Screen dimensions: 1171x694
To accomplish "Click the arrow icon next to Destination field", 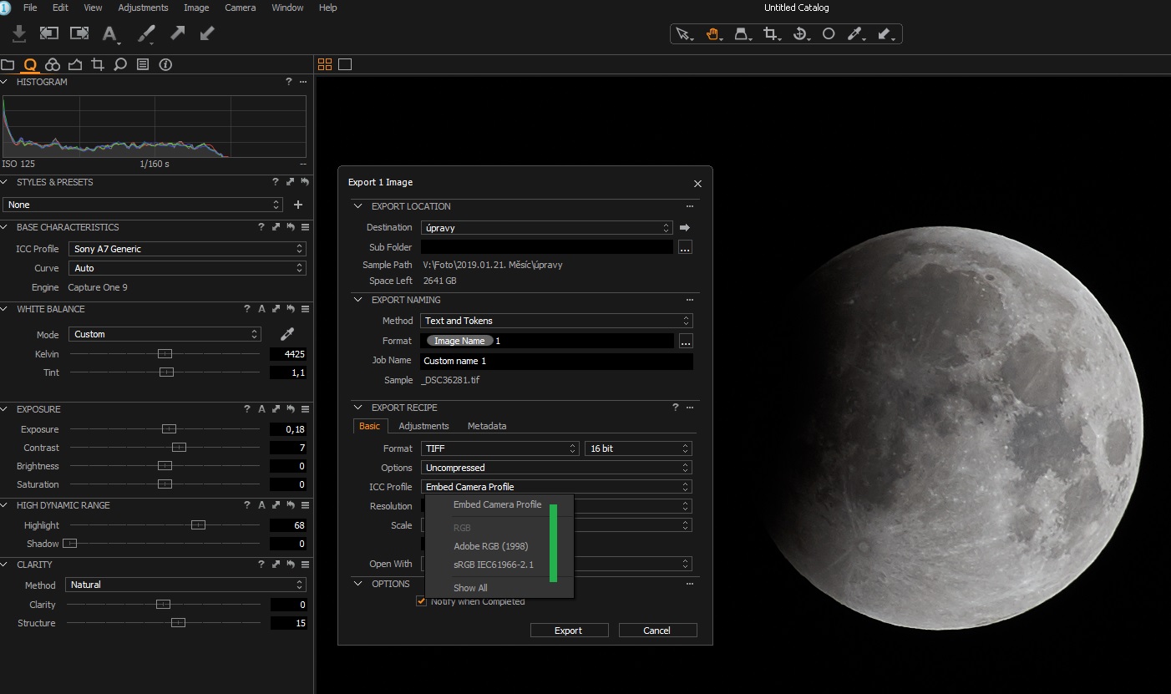I will 685,227.
